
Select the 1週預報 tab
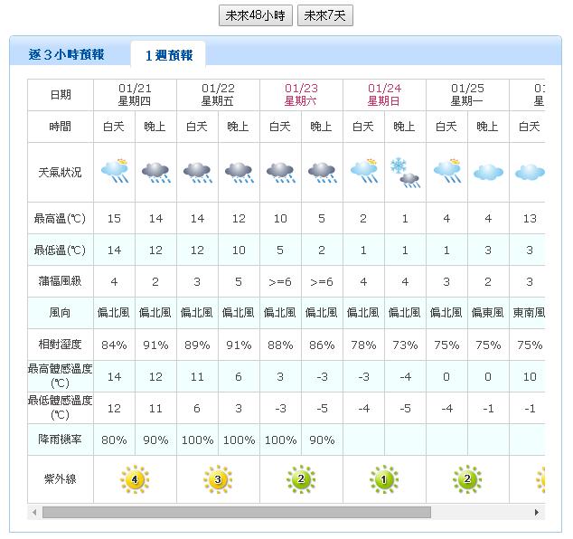pyautogui.click(x=168, y=55)
